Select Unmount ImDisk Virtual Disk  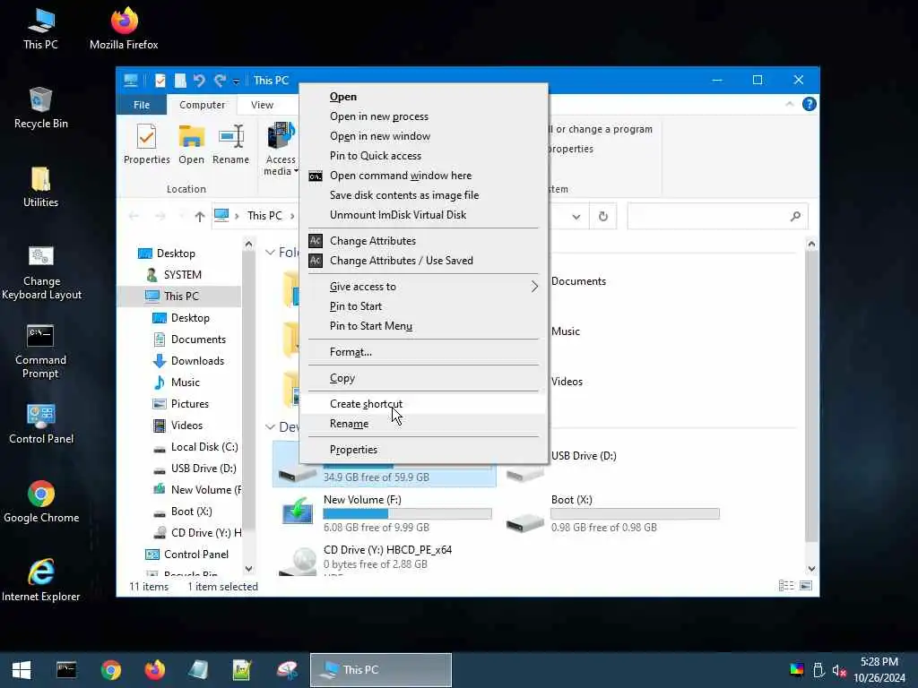[424, 215]
